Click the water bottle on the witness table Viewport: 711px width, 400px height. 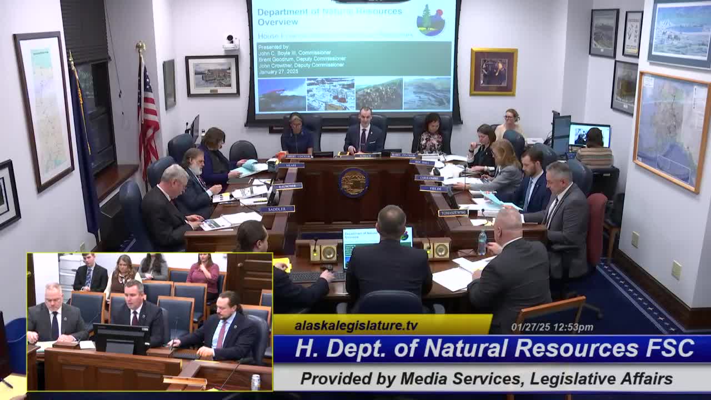pos(482,243)
